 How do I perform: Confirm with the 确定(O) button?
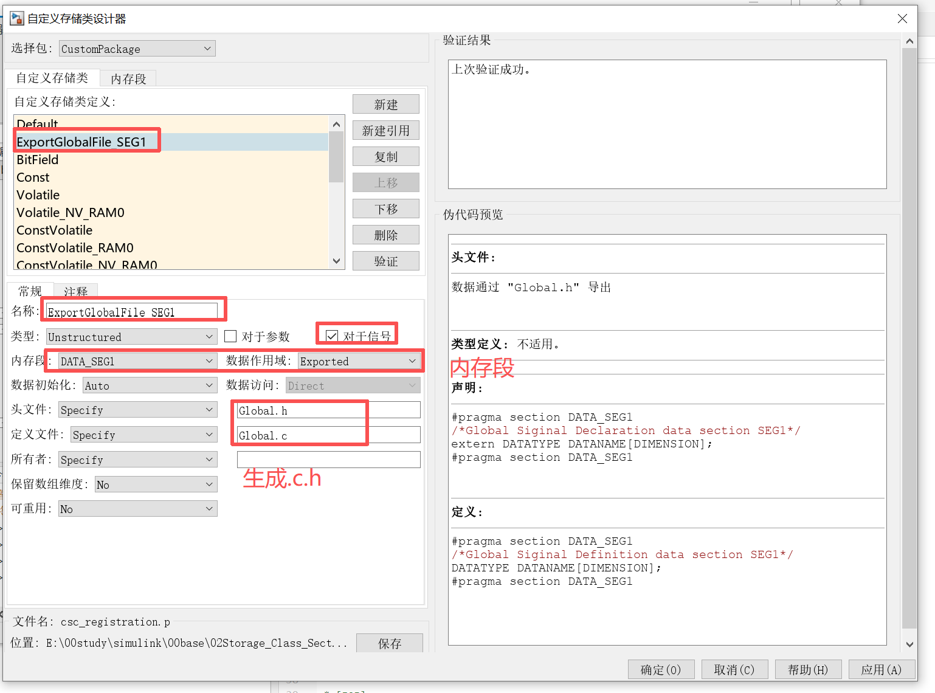tap(661, 669)
